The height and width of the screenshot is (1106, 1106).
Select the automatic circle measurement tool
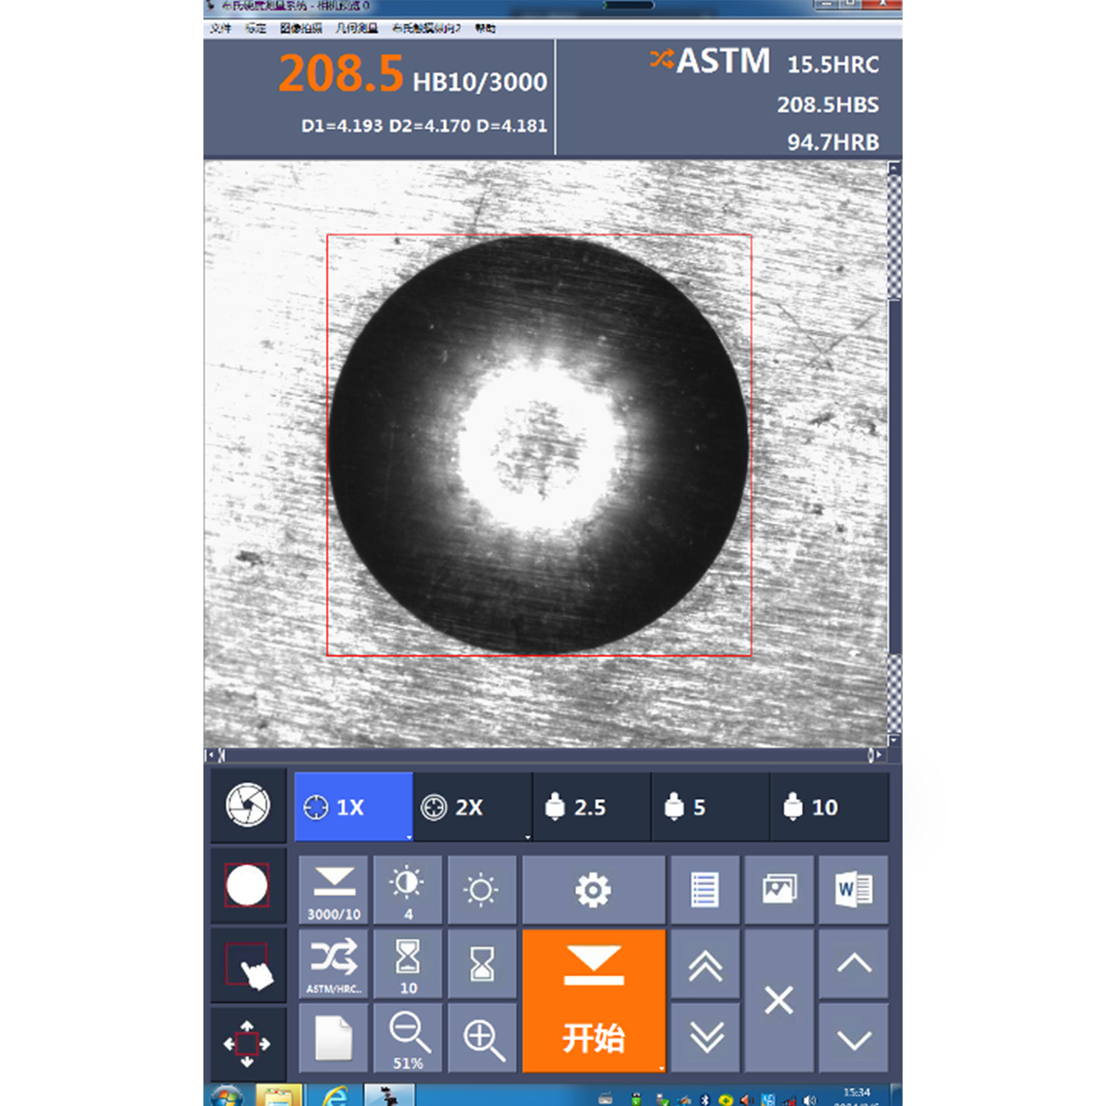point(248,885)
